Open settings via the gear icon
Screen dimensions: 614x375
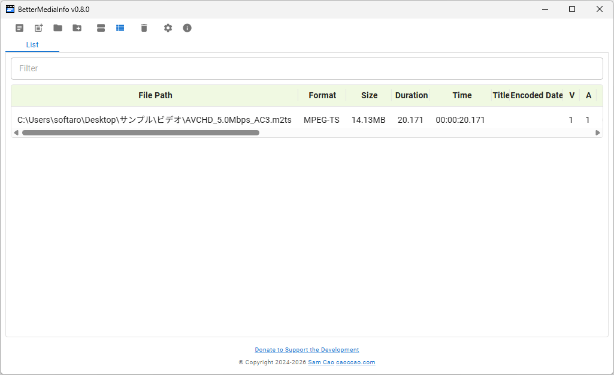click(x=168, y=28)
